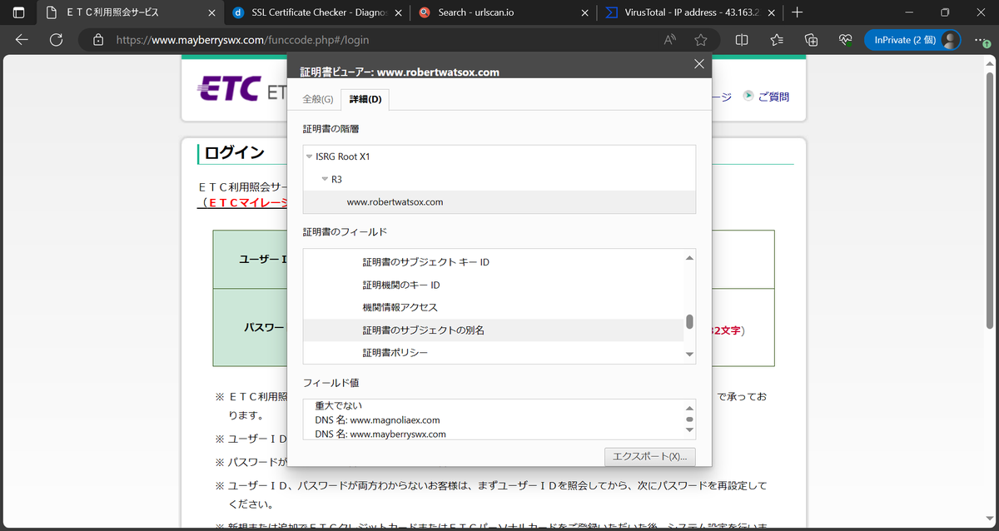The height and width of the screenshot is (531, 999).
Task: Click the field value box scroll up arrow
Action: (689, 408)
